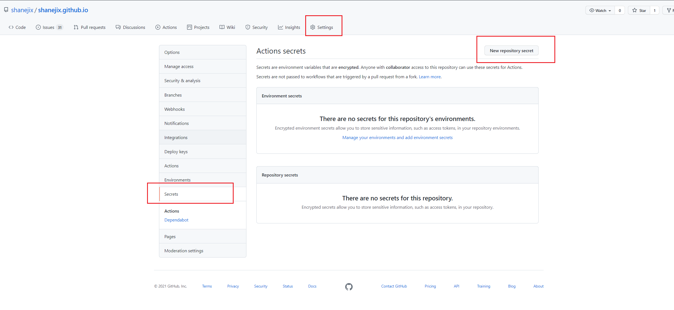
Task: Go to Pages settings in sidebar
Action: [170, 236]
